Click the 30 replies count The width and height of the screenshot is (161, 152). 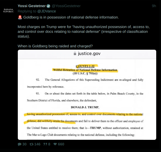pos(24,144)
